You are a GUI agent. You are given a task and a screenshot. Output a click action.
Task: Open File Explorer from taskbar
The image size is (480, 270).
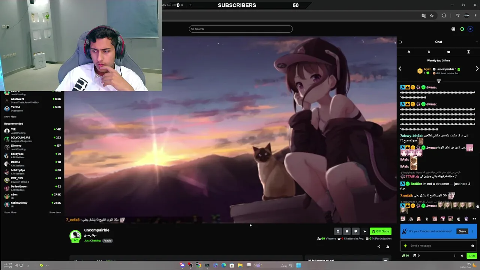240,265
